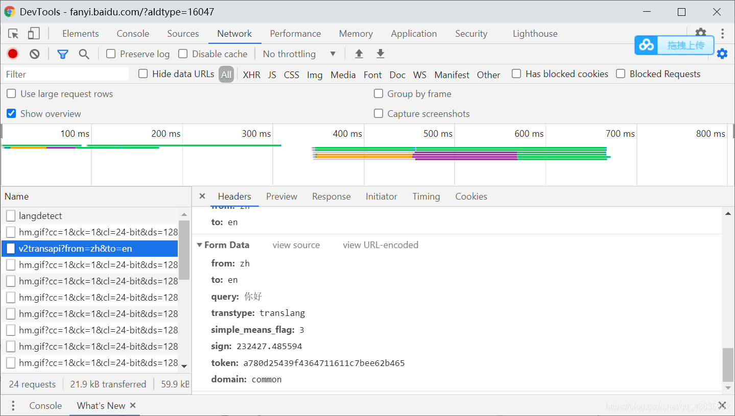Clear the network log
The image size is (735, 416).
[x=34, y=54]
